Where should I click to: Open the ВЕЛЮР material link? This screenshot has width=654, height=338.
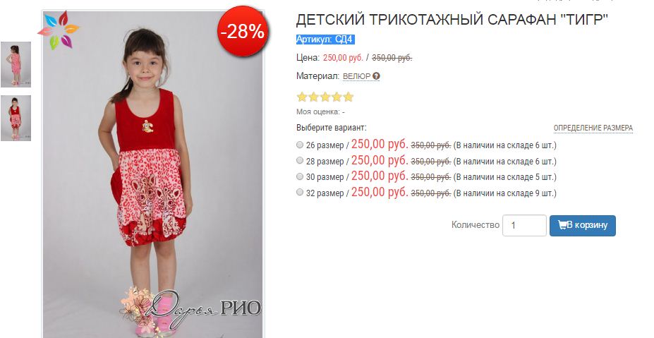356,76
